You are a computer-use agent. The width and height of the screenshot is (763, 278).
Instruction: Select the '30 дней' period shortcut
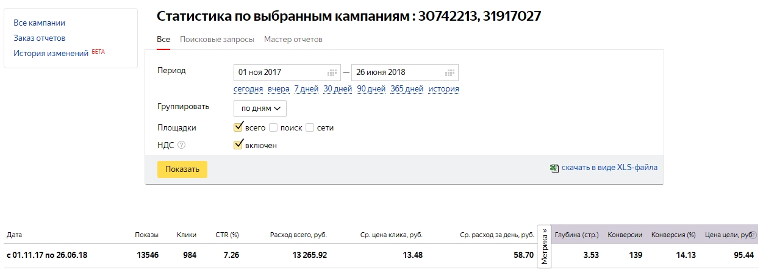pos(337,89)
